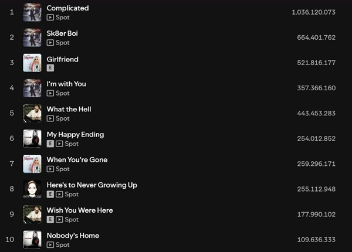Click the explicit E badge under Girlfriend
This screenshot has height=252, width=352.
[x=50, y=68]
